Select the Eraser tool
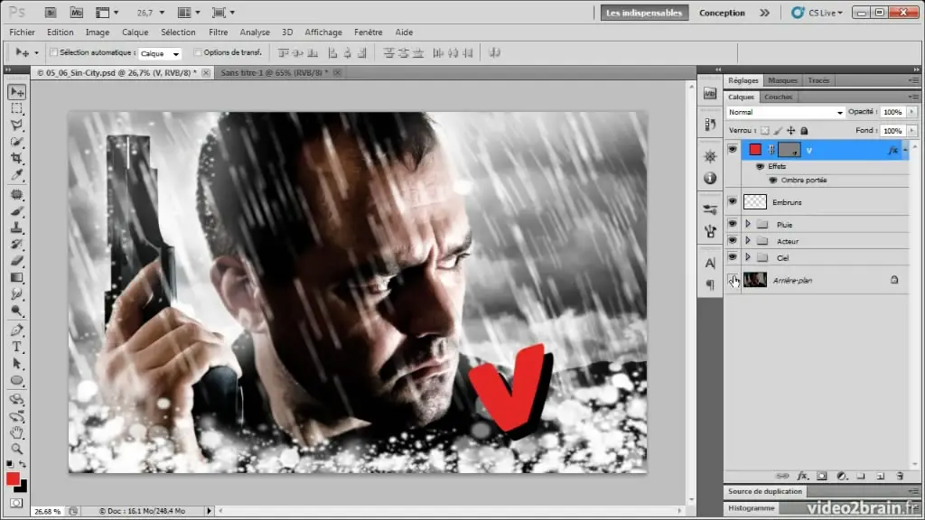 16,261
